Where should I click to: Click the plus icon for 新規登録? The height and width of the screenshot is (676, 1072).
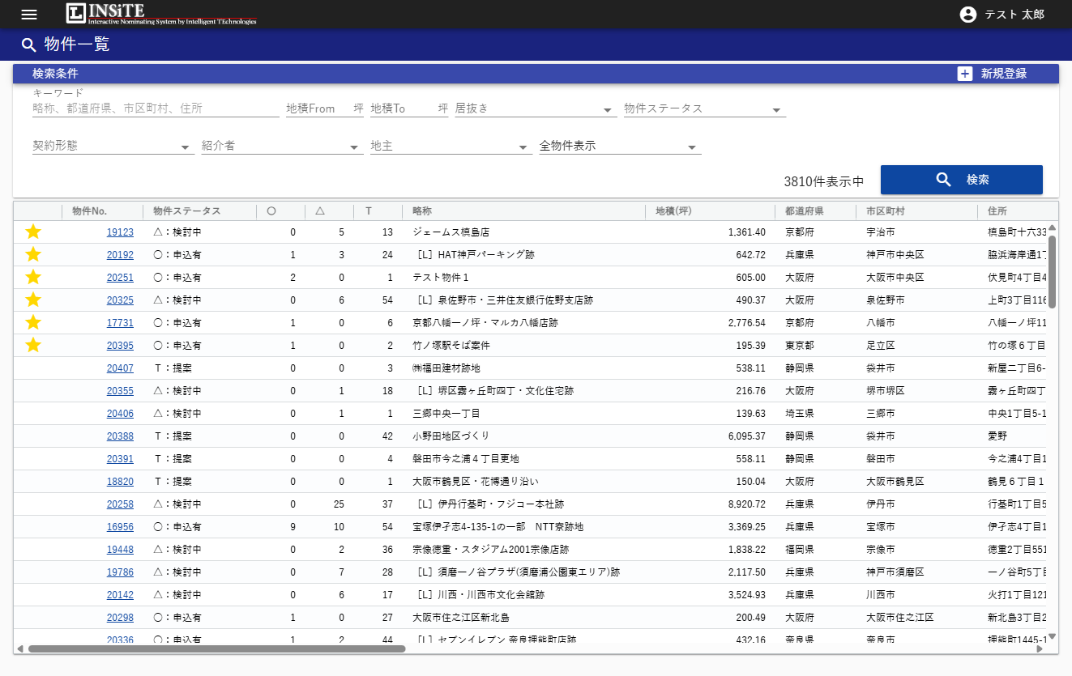point(964,74)
